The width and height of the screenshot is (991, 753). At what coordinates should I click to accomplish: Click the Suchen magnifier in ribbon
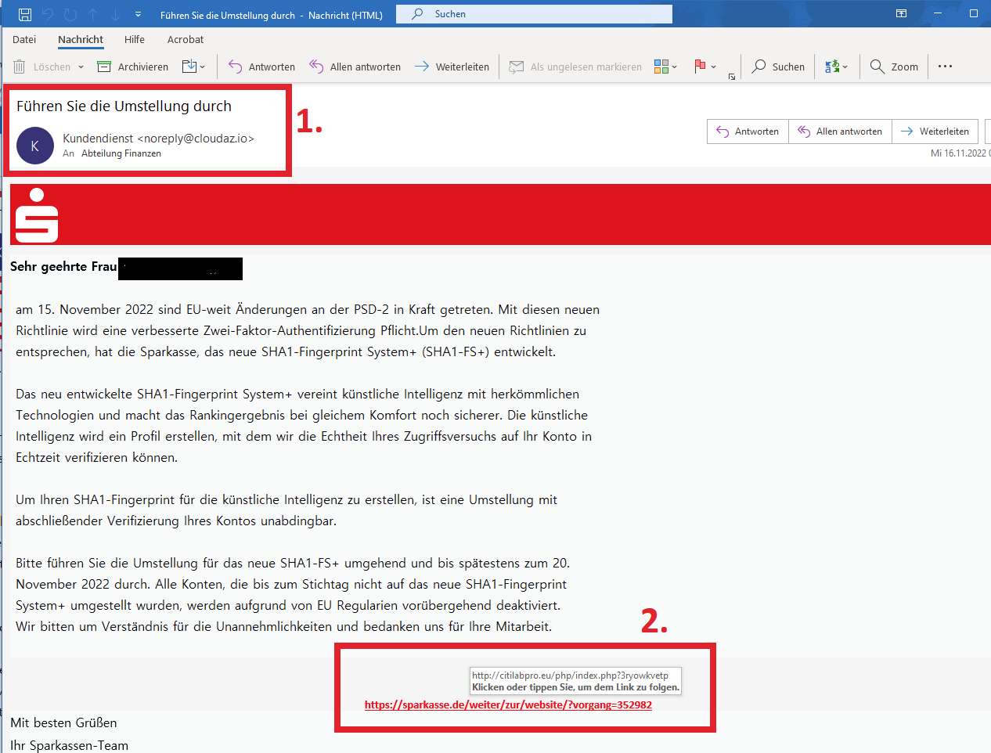pos(778,67)
